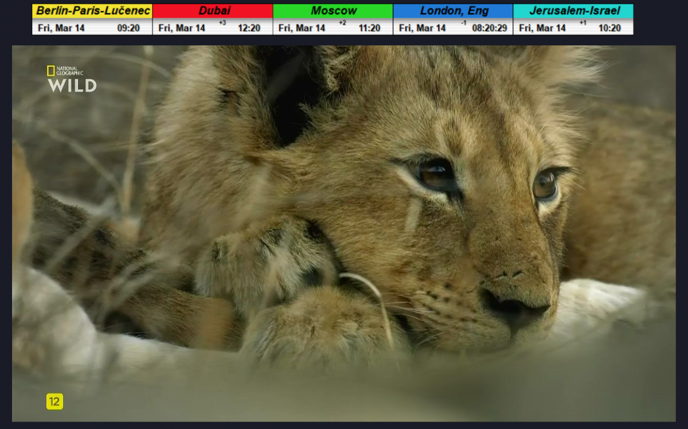Click the +3 offset indicator under Dubai

point(222,23)
